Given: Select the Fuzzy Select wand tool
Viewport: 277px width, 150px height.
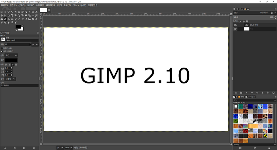Looking at the screenshot, I should tap(12, 12).
